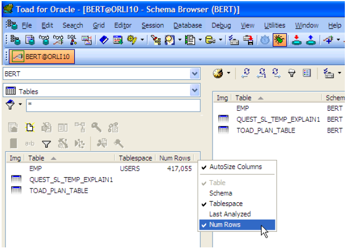Click the printer with red arrow icon

point(248,40)
